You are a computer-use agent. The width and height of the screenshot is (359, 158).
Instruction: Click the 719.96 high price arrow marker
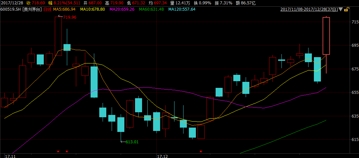[x=67, y=17]
